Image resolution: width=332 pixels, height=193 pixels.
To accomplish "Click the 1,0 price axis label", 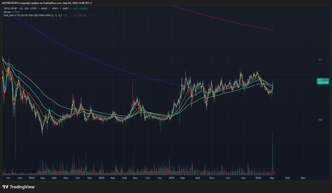I will (320, 120).
